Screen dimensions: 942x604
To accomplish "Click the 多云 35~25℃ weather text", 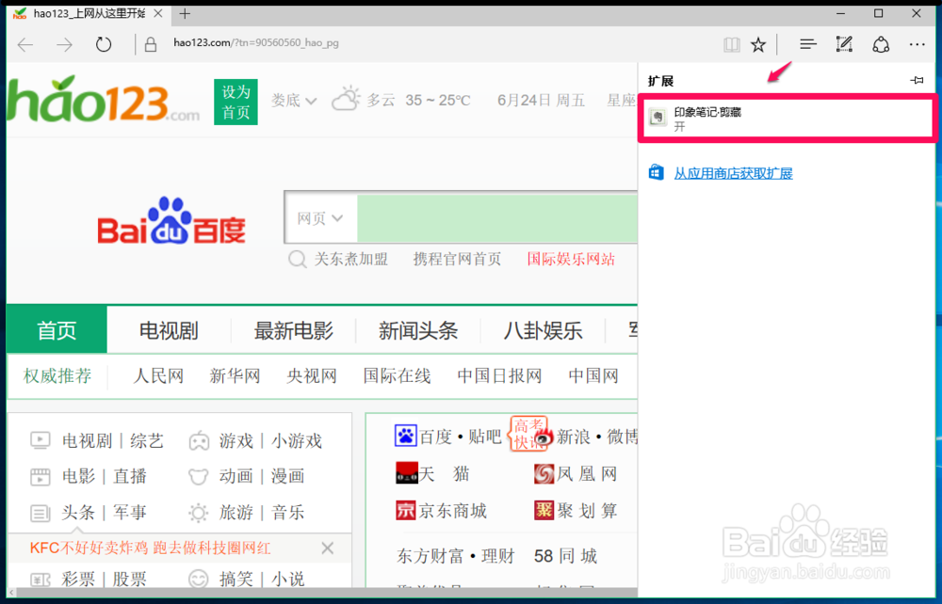I will point(419,100).
